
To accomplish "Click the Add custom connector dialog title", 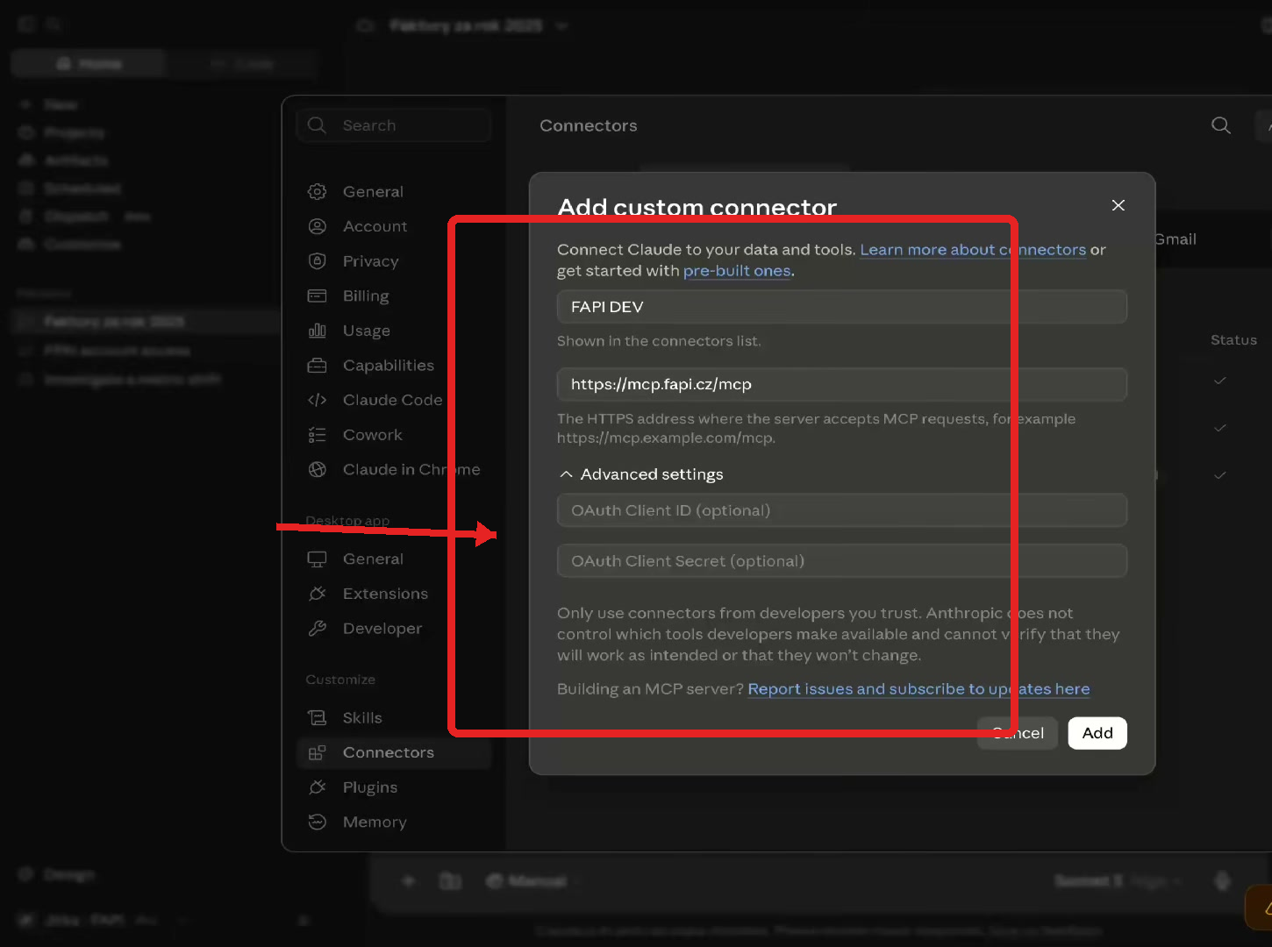I will (697, 208).
